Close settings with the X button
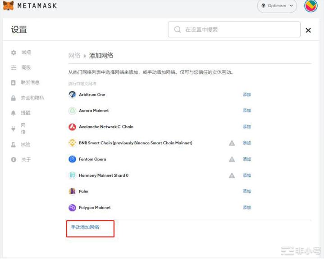324x259 pixels. pos(308,30)
